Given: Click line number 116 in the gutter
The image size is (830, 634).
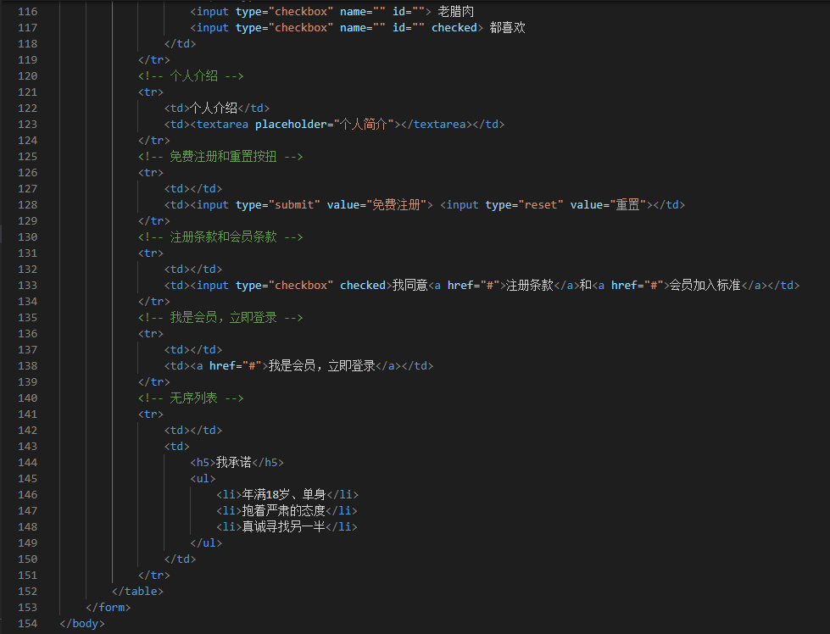Looking at the screenshot, I should [27, 12].
